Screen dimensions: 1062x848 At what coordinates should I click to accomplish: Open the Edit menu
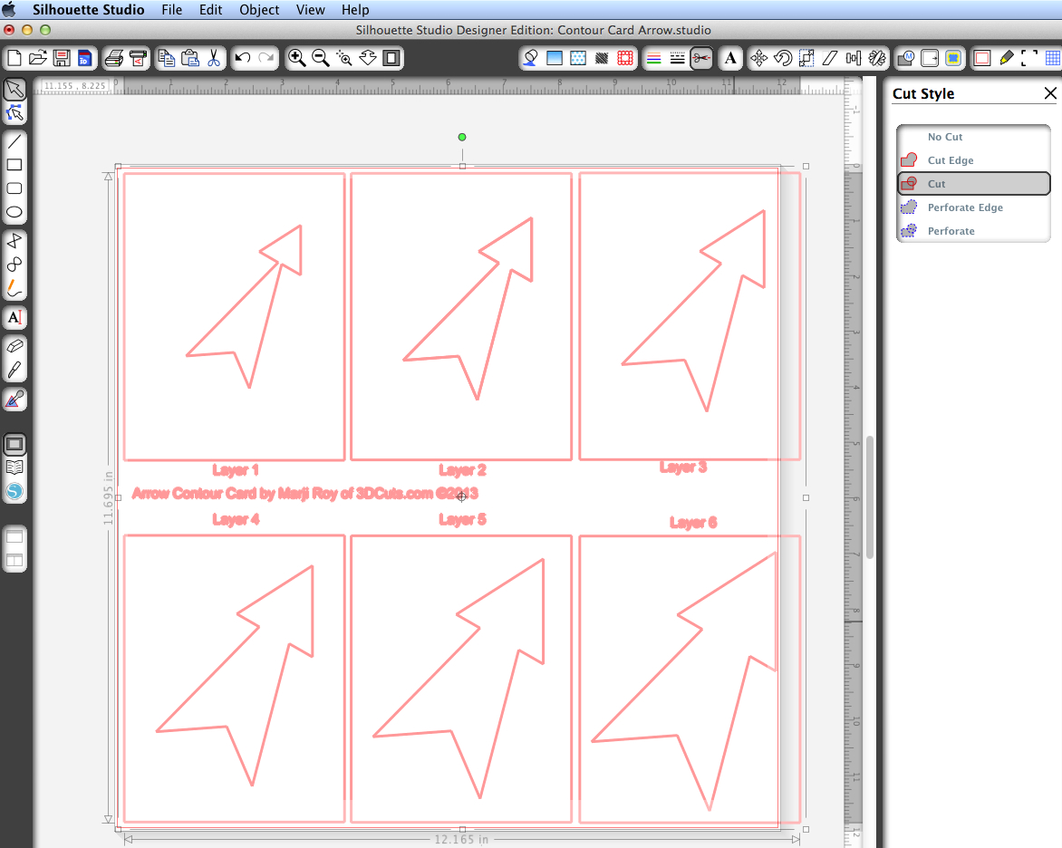coord(210,9)
